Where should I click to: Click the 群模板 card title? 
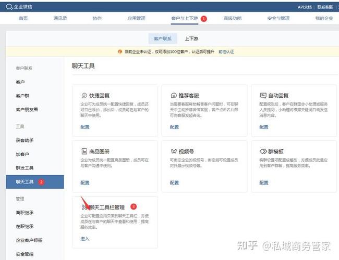[x=276, y=151]
